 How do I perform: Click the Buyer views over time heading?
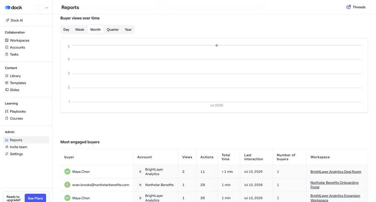[80, 18]
